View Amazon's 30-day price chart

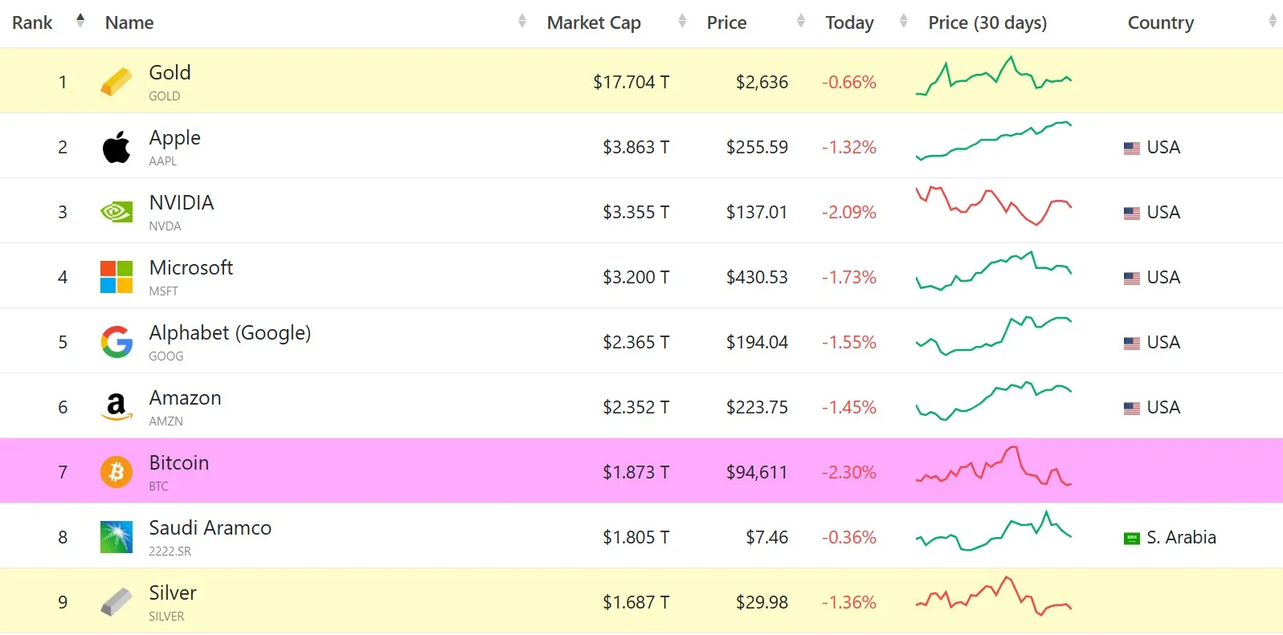(x=994, y=401)
